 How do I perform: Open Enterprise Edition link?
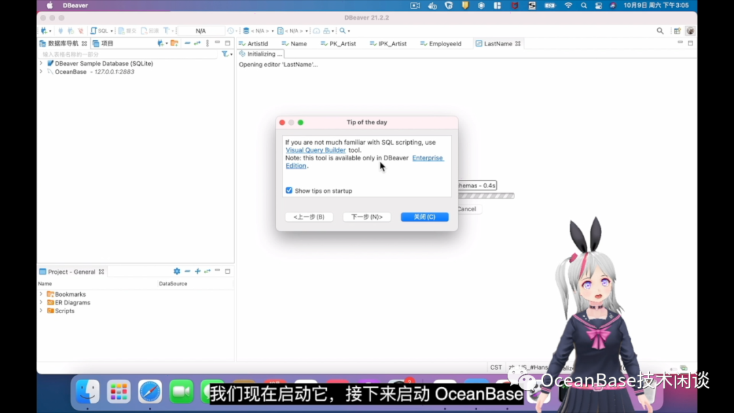427,158
